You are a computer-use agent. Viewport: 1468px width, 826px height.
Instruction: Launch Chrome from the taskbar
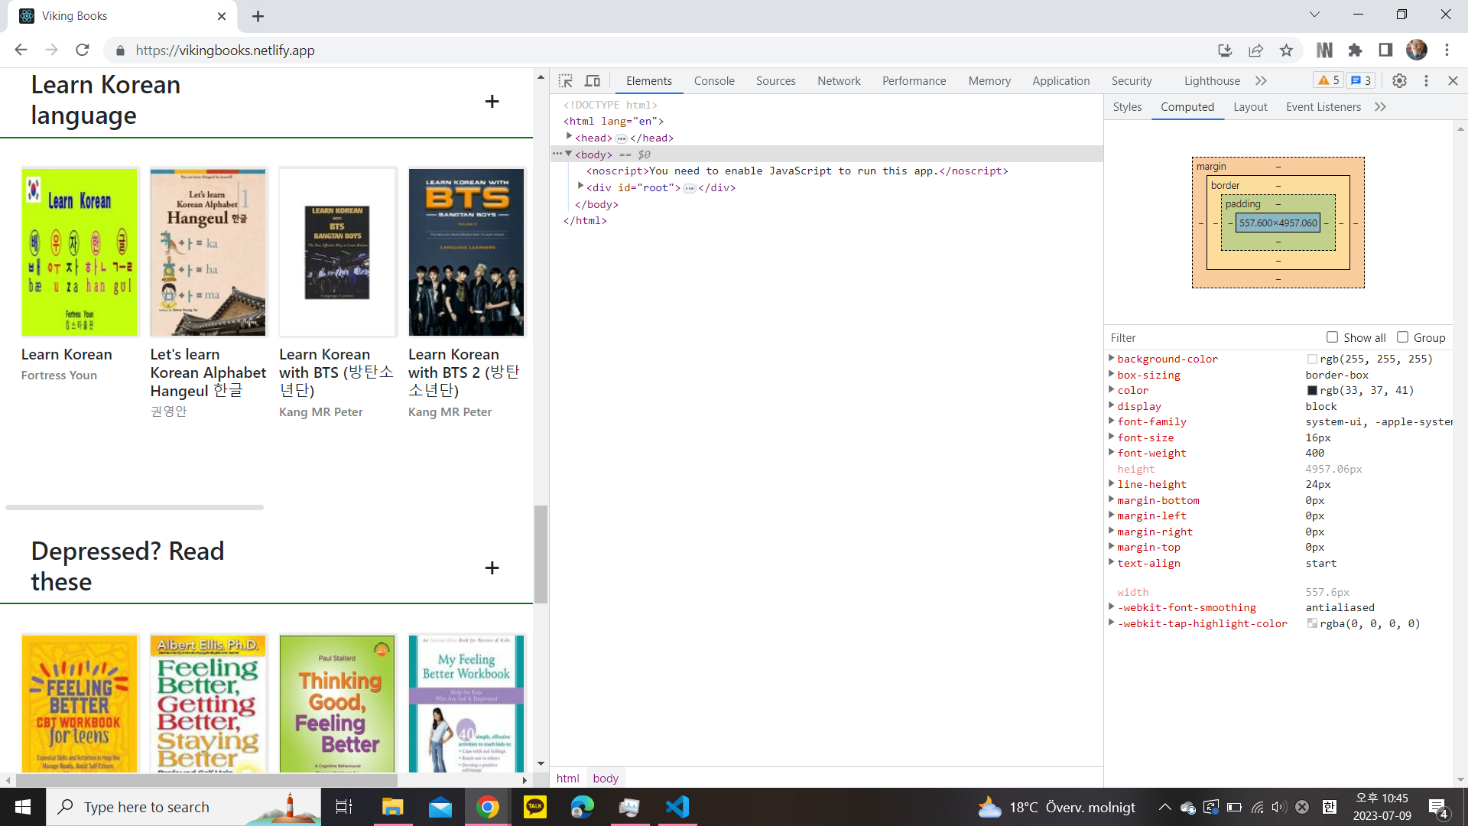(x=488, y=807)
